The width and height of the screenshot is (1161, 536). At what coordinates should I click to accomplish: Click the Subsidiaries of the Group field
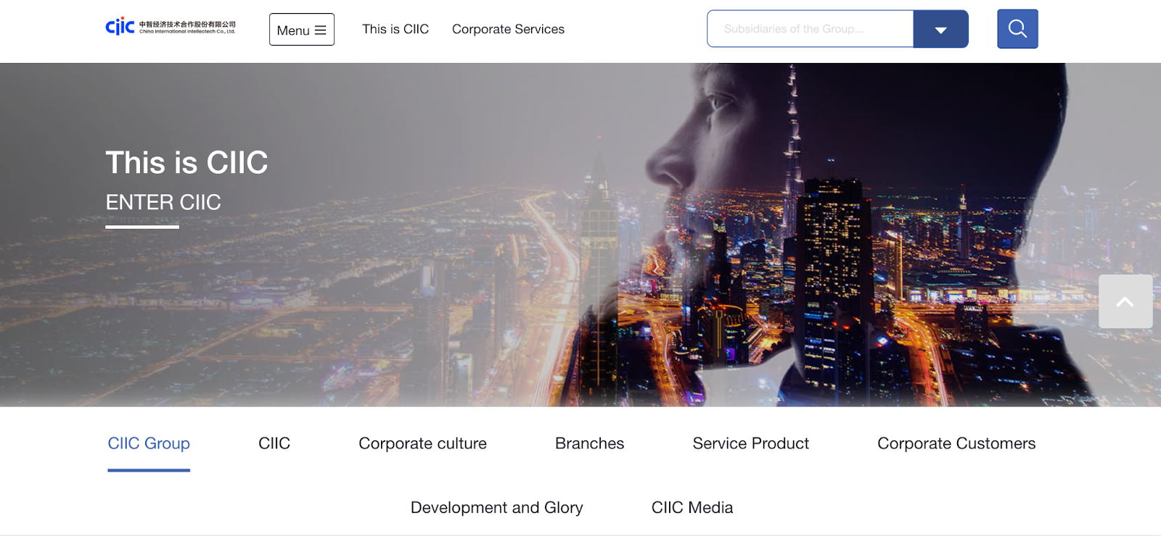[x=810, y=29]
